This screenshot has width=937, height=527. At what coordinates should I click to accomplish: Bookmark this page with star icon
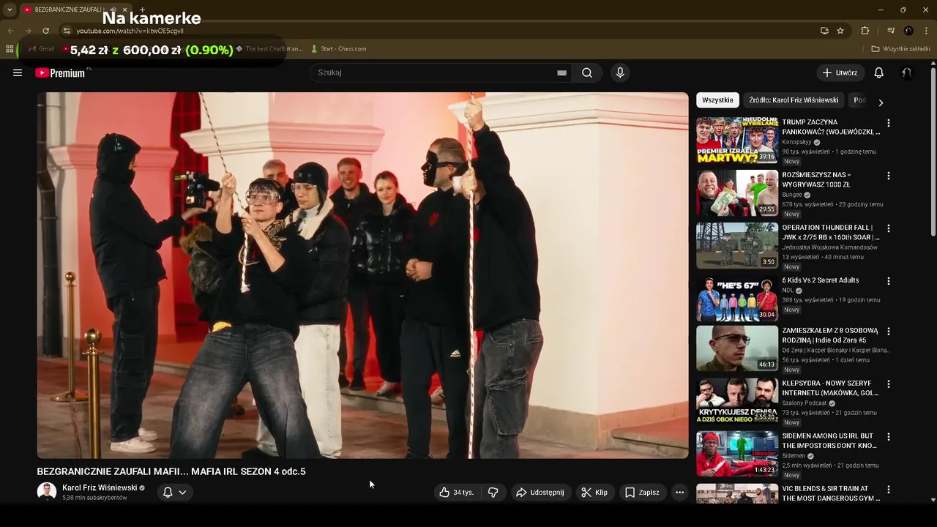[x=840, y=31]
